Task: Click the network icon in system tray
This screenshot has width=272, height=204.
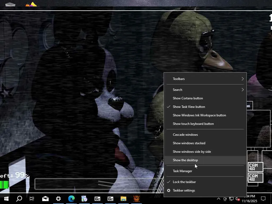Action: click(231, 199)
